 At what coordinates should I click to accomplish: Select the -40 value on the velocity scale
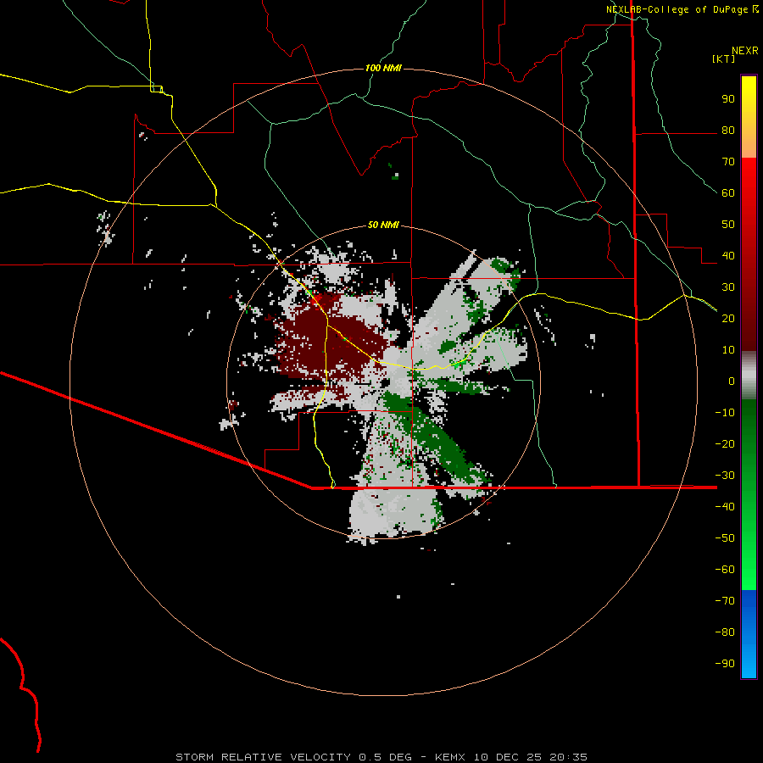(725, 507)
